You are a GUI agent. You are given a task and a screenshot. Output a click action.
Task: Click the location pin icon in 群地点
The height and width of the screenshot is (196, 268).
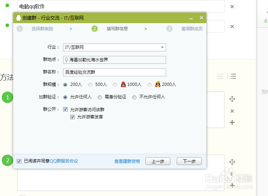point(67,60)
